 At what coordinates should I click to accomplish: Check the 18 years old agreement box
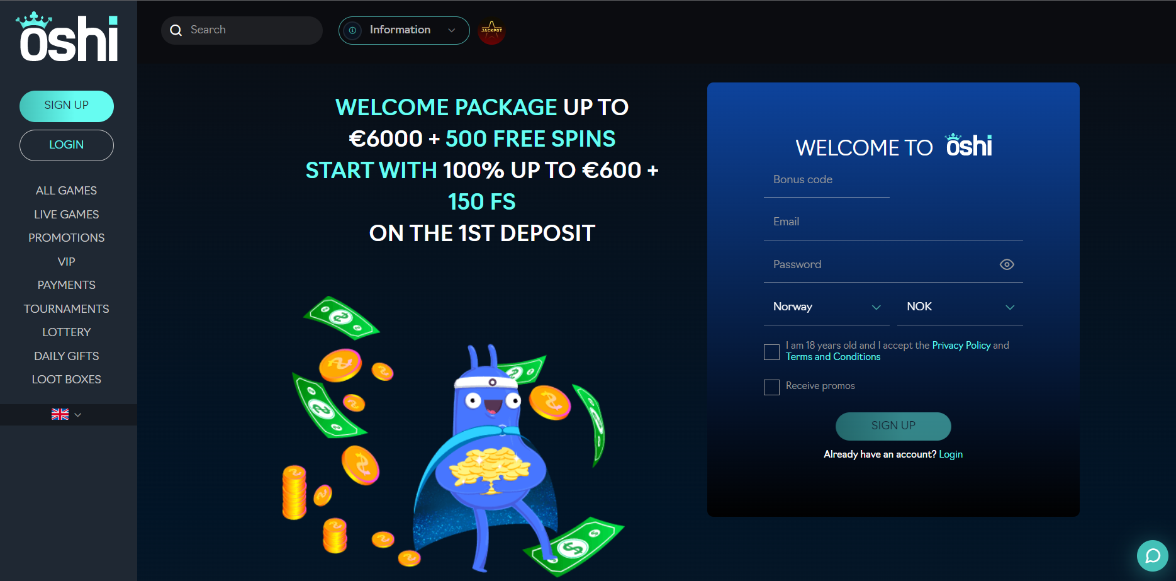pyautogui.click(x=771, y=352)
